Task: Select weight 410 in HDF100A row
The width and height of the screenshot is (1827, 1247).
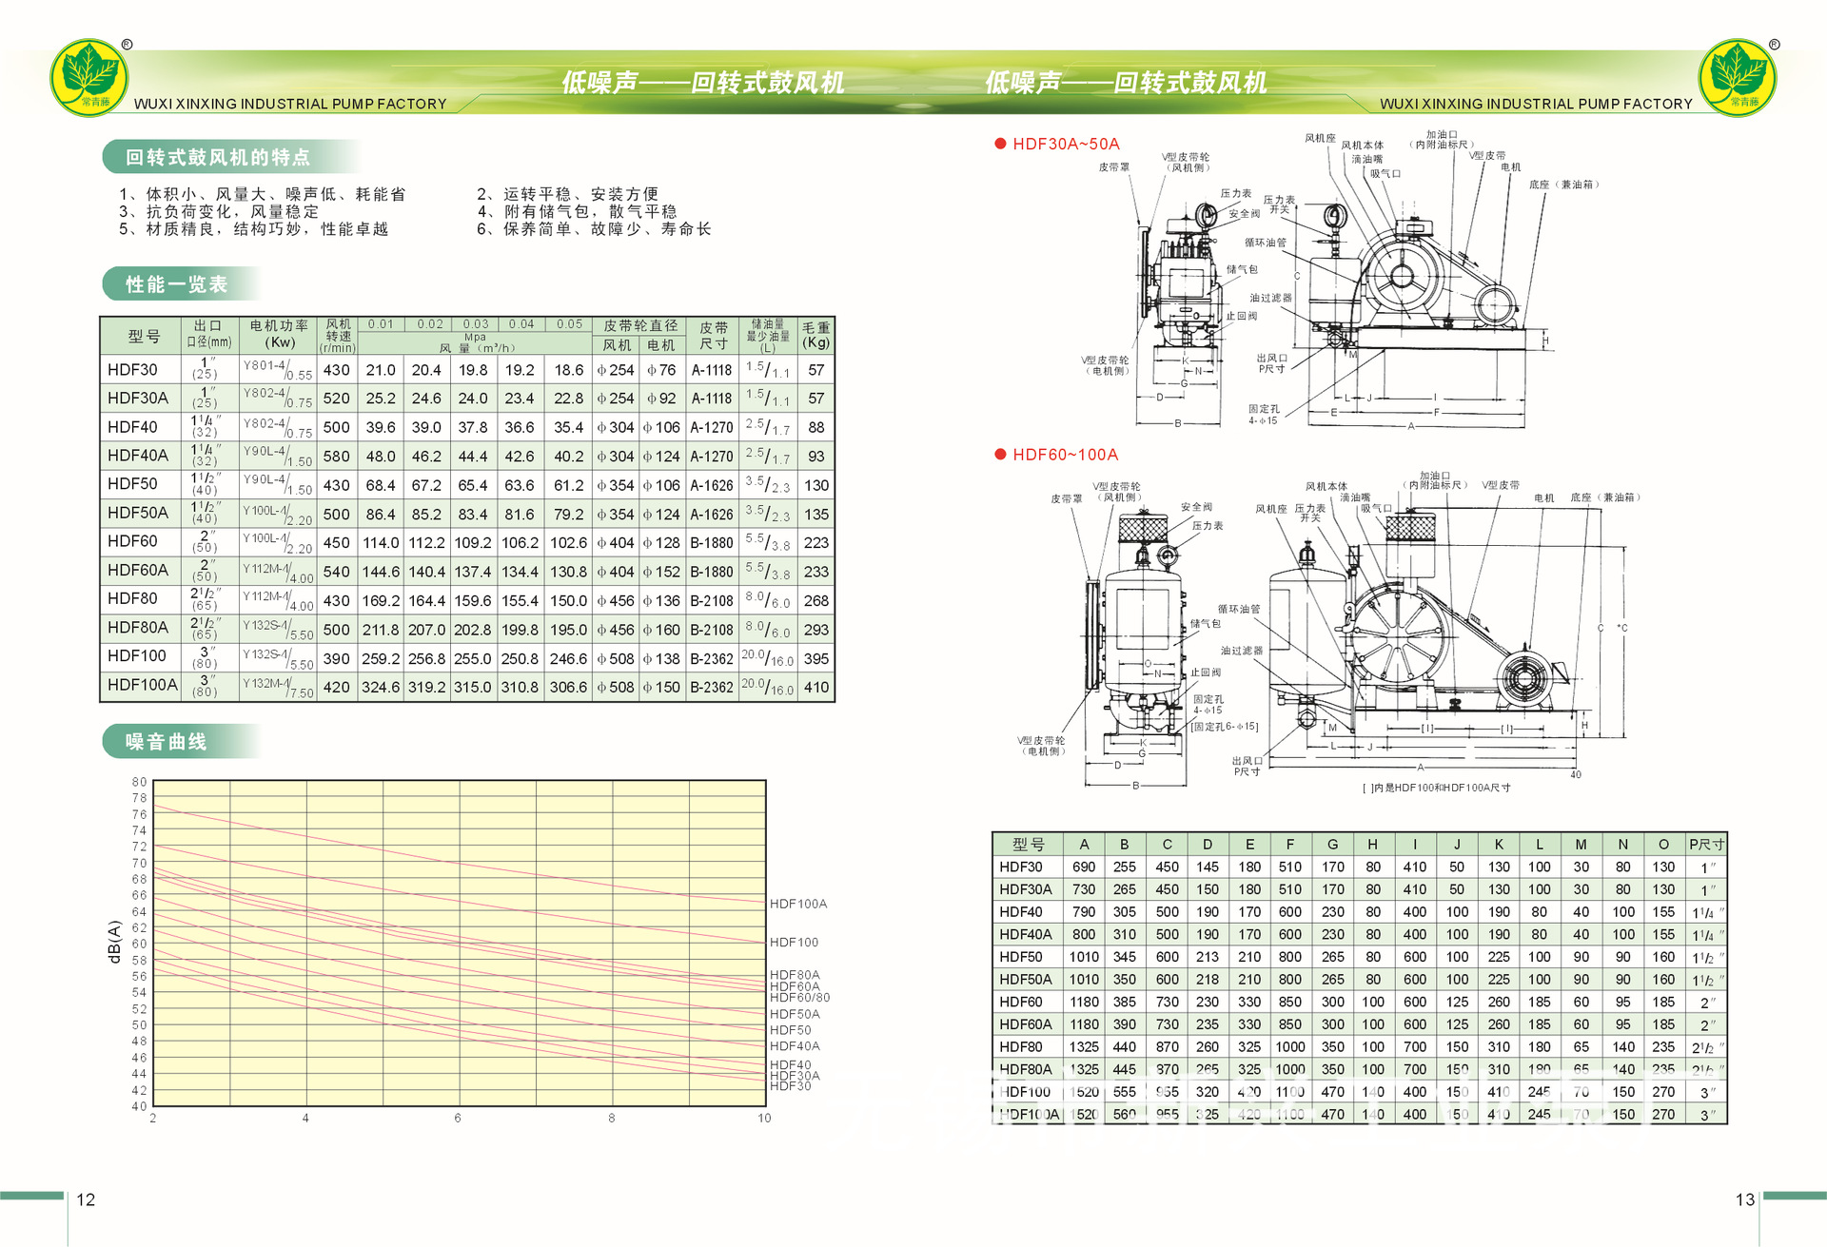Action: (x=815, y=687)
